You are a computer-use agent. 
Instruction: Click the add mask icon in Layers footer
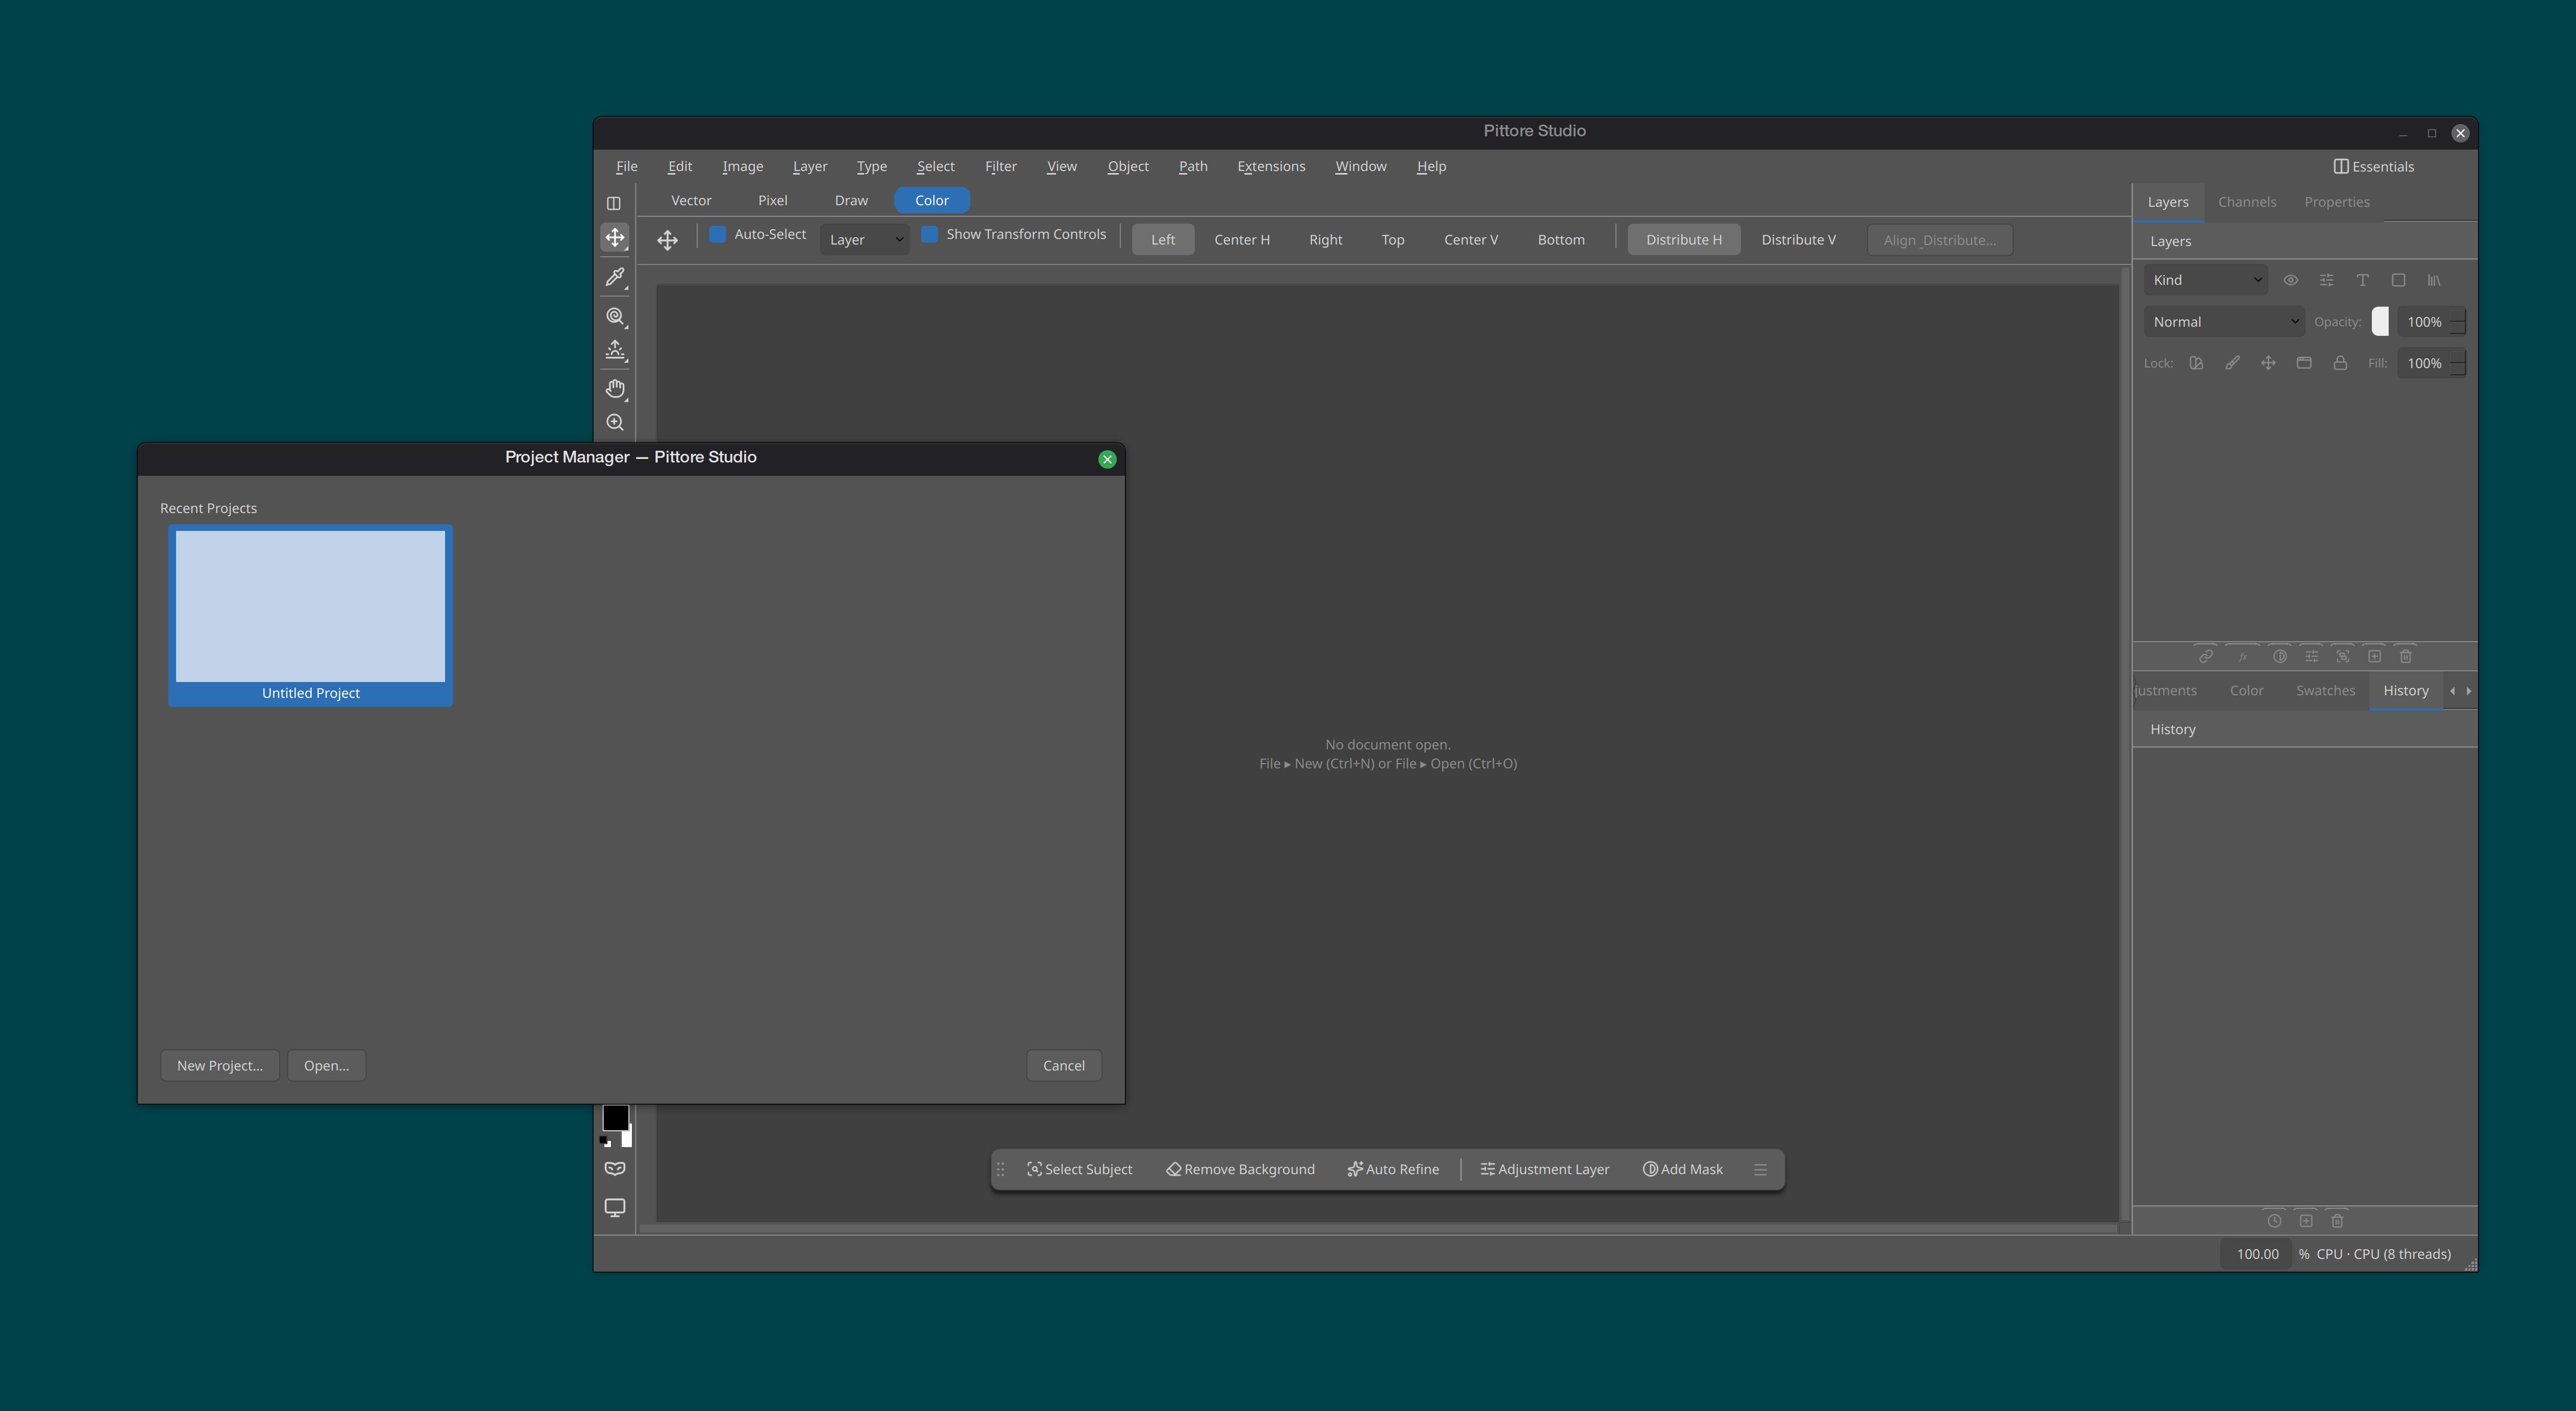(x=2280, y=656)
